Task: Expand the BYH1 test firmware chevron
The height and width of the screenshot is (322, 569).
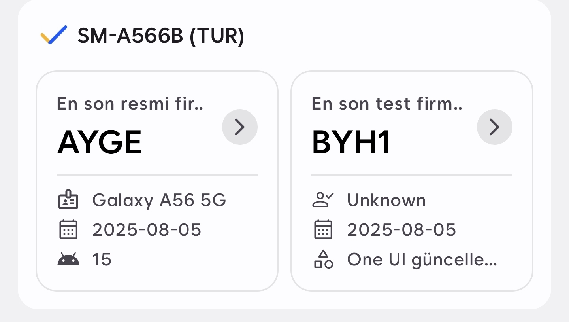Action: click(495, 127)
